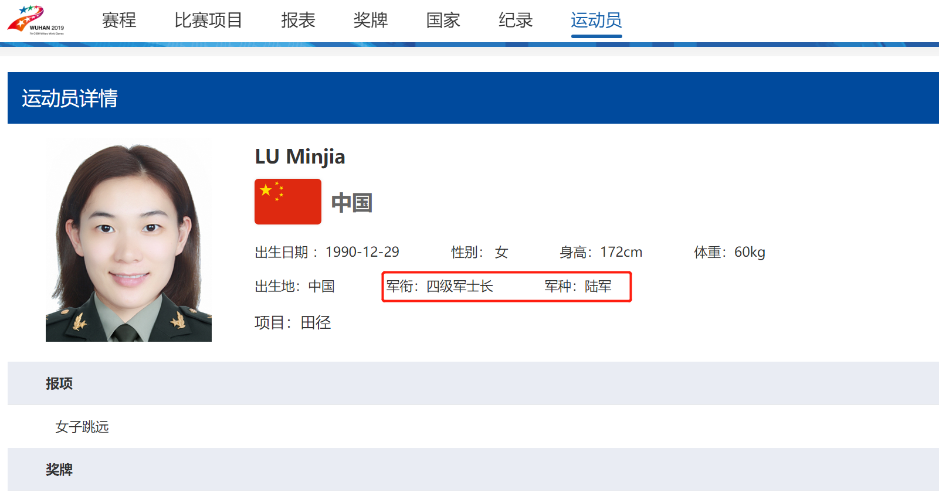The height and width of the screenshot is (500, 939).
Task: Select the 国家 countries tab
Action: (443, 20)
